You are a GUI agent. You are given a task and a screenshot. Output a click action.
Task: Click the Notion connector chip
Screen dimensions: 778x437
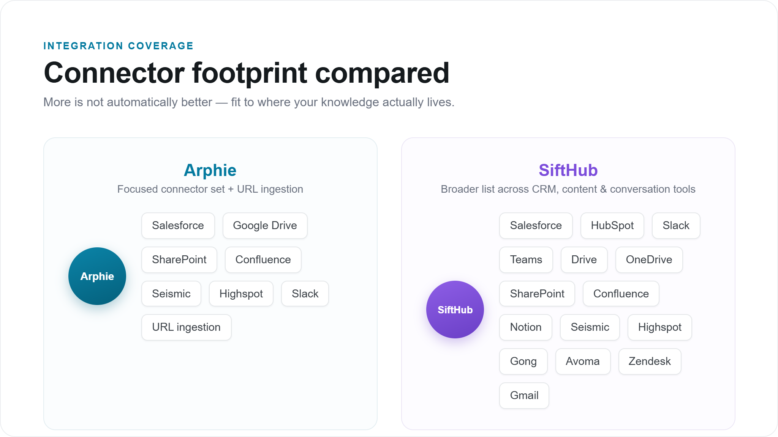click(526, 327)
